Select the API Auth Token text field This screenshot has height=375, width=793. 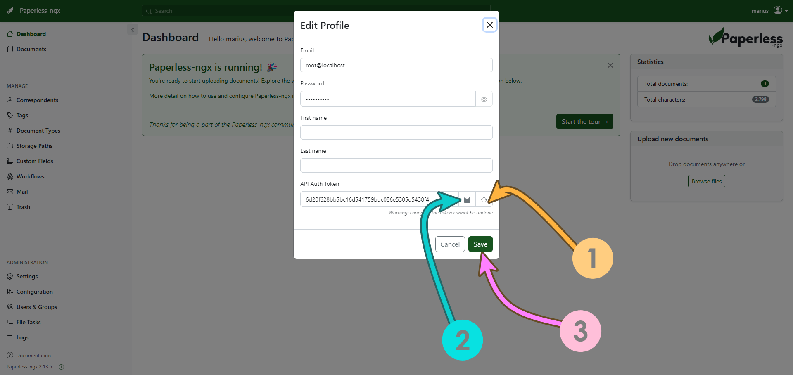click(379, 199)
